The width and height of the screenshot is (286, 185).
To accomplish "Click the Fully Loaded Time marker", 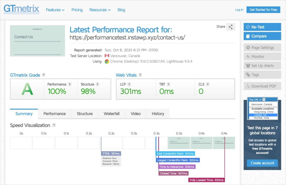I will click(x=206, y=180).
